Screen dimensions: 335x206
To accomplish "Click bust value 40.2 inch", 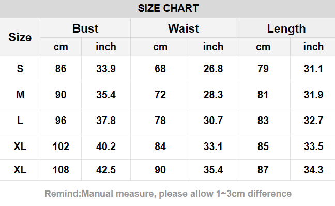I will [106, 146].
